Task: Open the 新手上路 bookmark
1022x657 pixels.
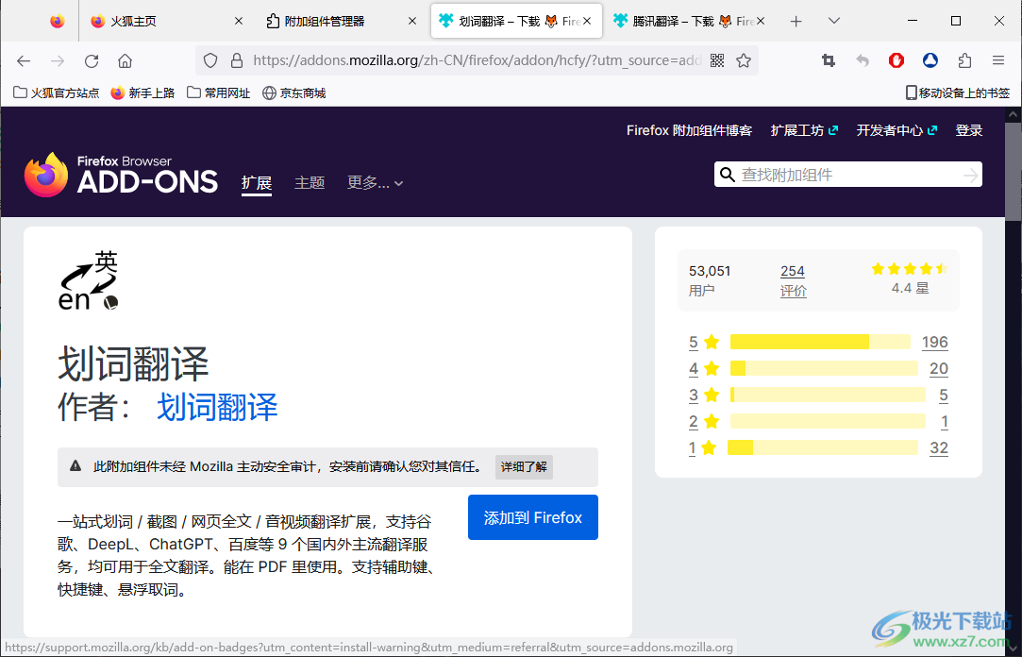Action: click(142, 93)
